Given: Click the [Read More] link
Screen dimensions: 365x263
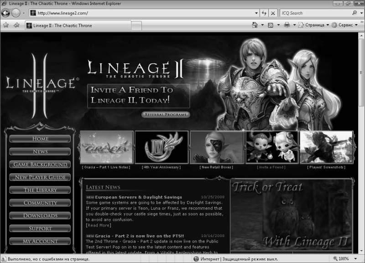Looking at the screenshot, I should click(x=99, y=225).
